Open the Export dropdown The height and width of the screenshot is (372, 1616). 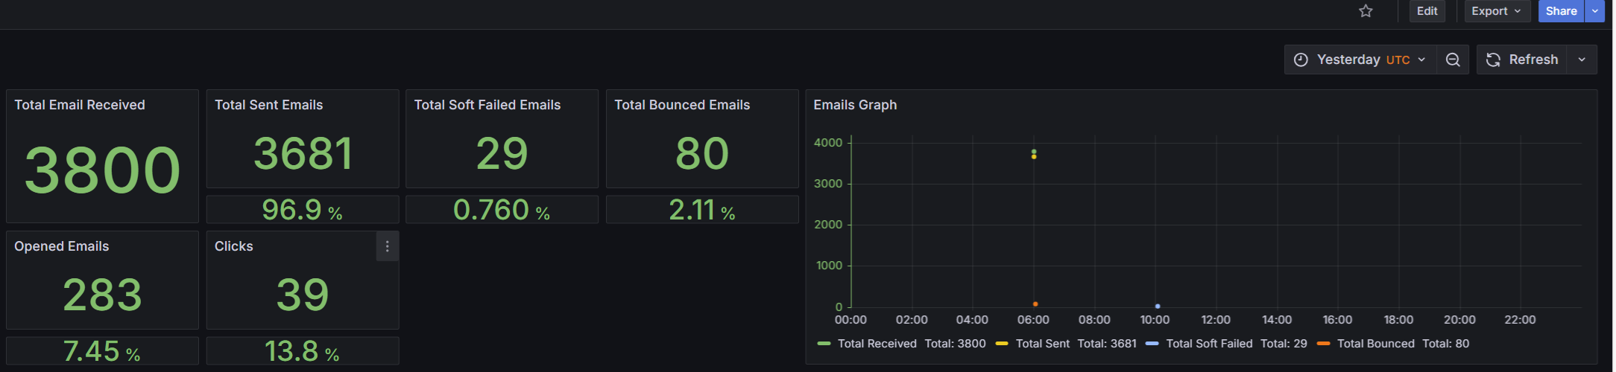tap(1497, 11)
